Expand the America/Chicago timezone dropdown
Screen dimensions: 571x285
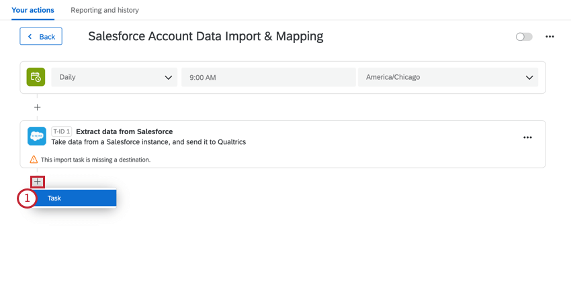(448, 77)
